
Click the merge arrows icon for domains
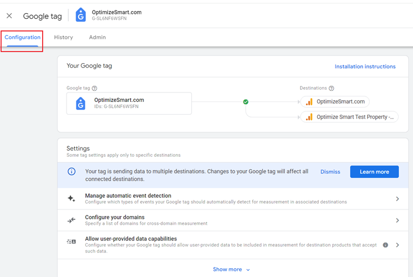coord(72,220)
